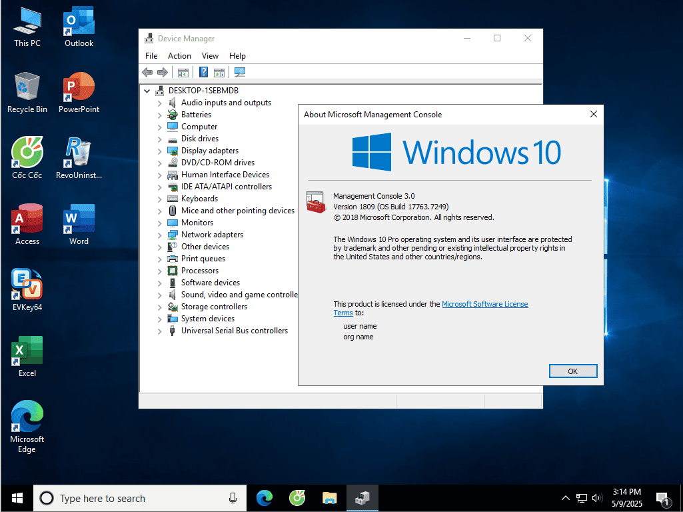Open Microsoft Edge from the taskbar
The width and height of the screenshot is (683, 512).
pos(265,497)
